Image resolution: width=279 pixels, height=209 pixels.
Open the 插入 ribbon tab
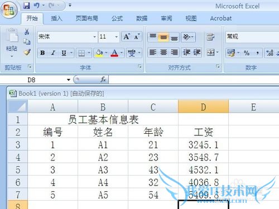pos(57,18)
